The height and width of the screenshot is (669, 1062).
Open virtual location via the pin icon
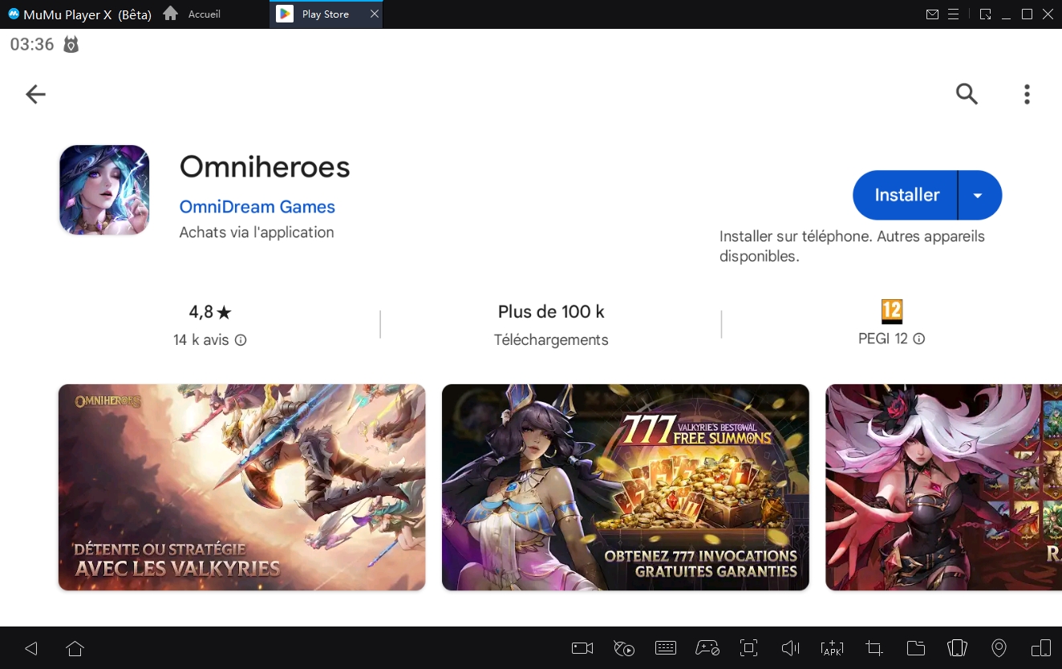[x=999, y=647]
